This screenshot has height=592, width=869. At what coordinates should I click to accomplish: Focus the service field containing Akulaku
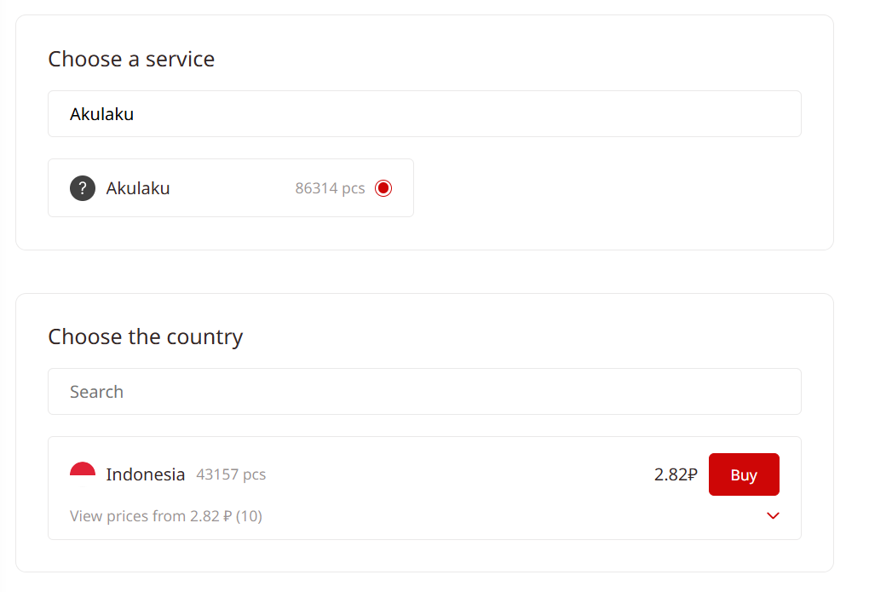(x=424, y=113)
